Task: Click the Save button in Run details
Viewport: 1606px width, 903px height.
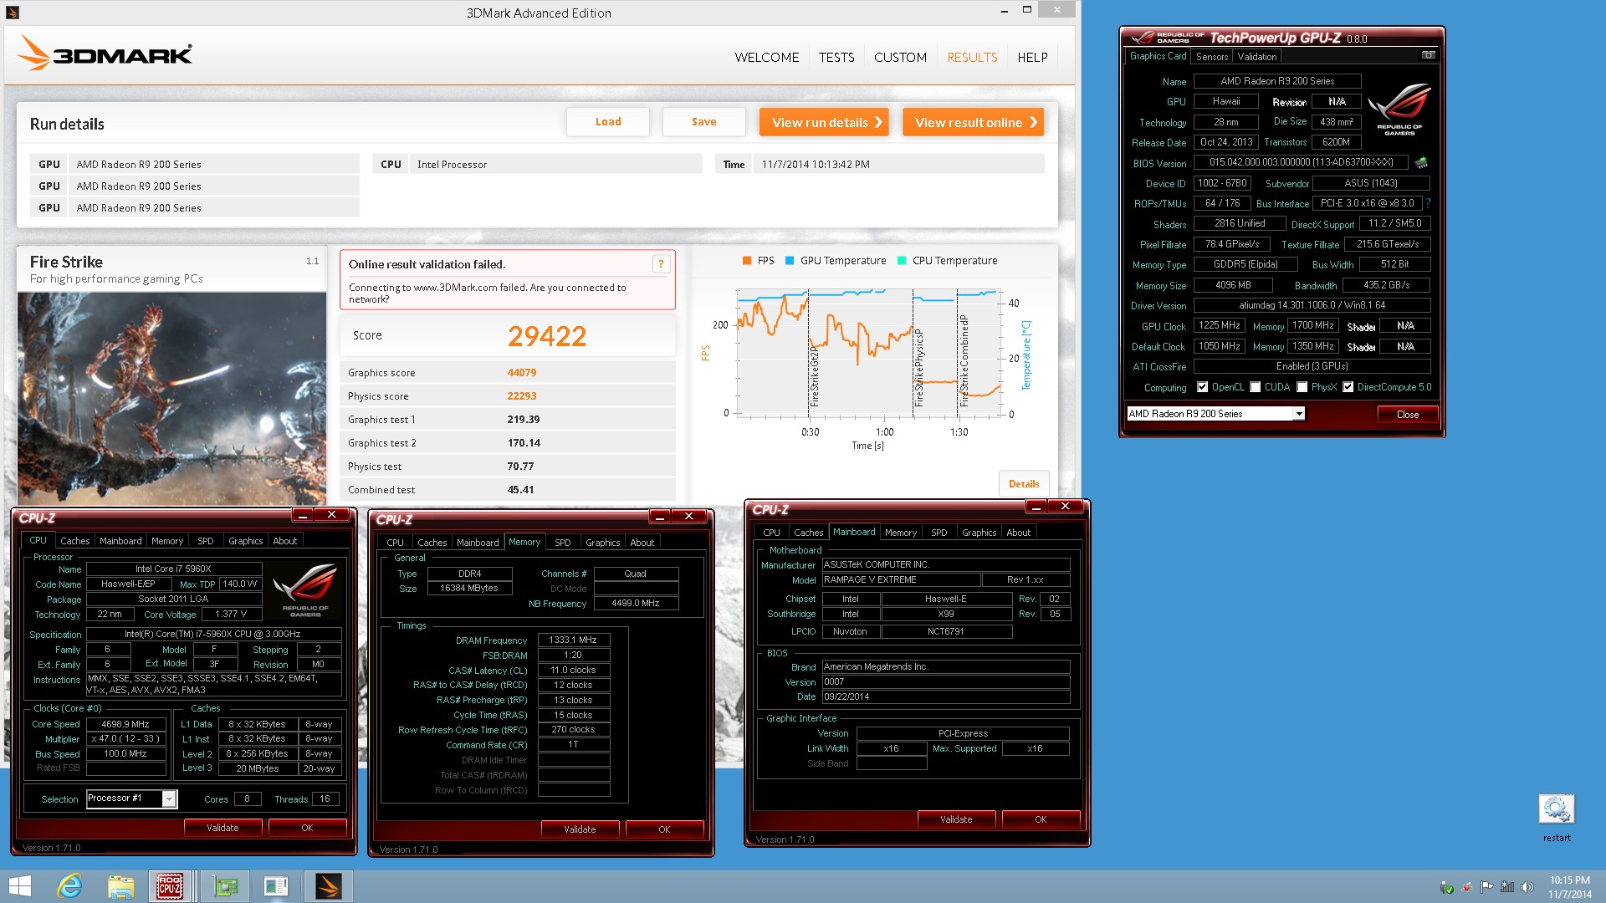Action: [703, 122]
